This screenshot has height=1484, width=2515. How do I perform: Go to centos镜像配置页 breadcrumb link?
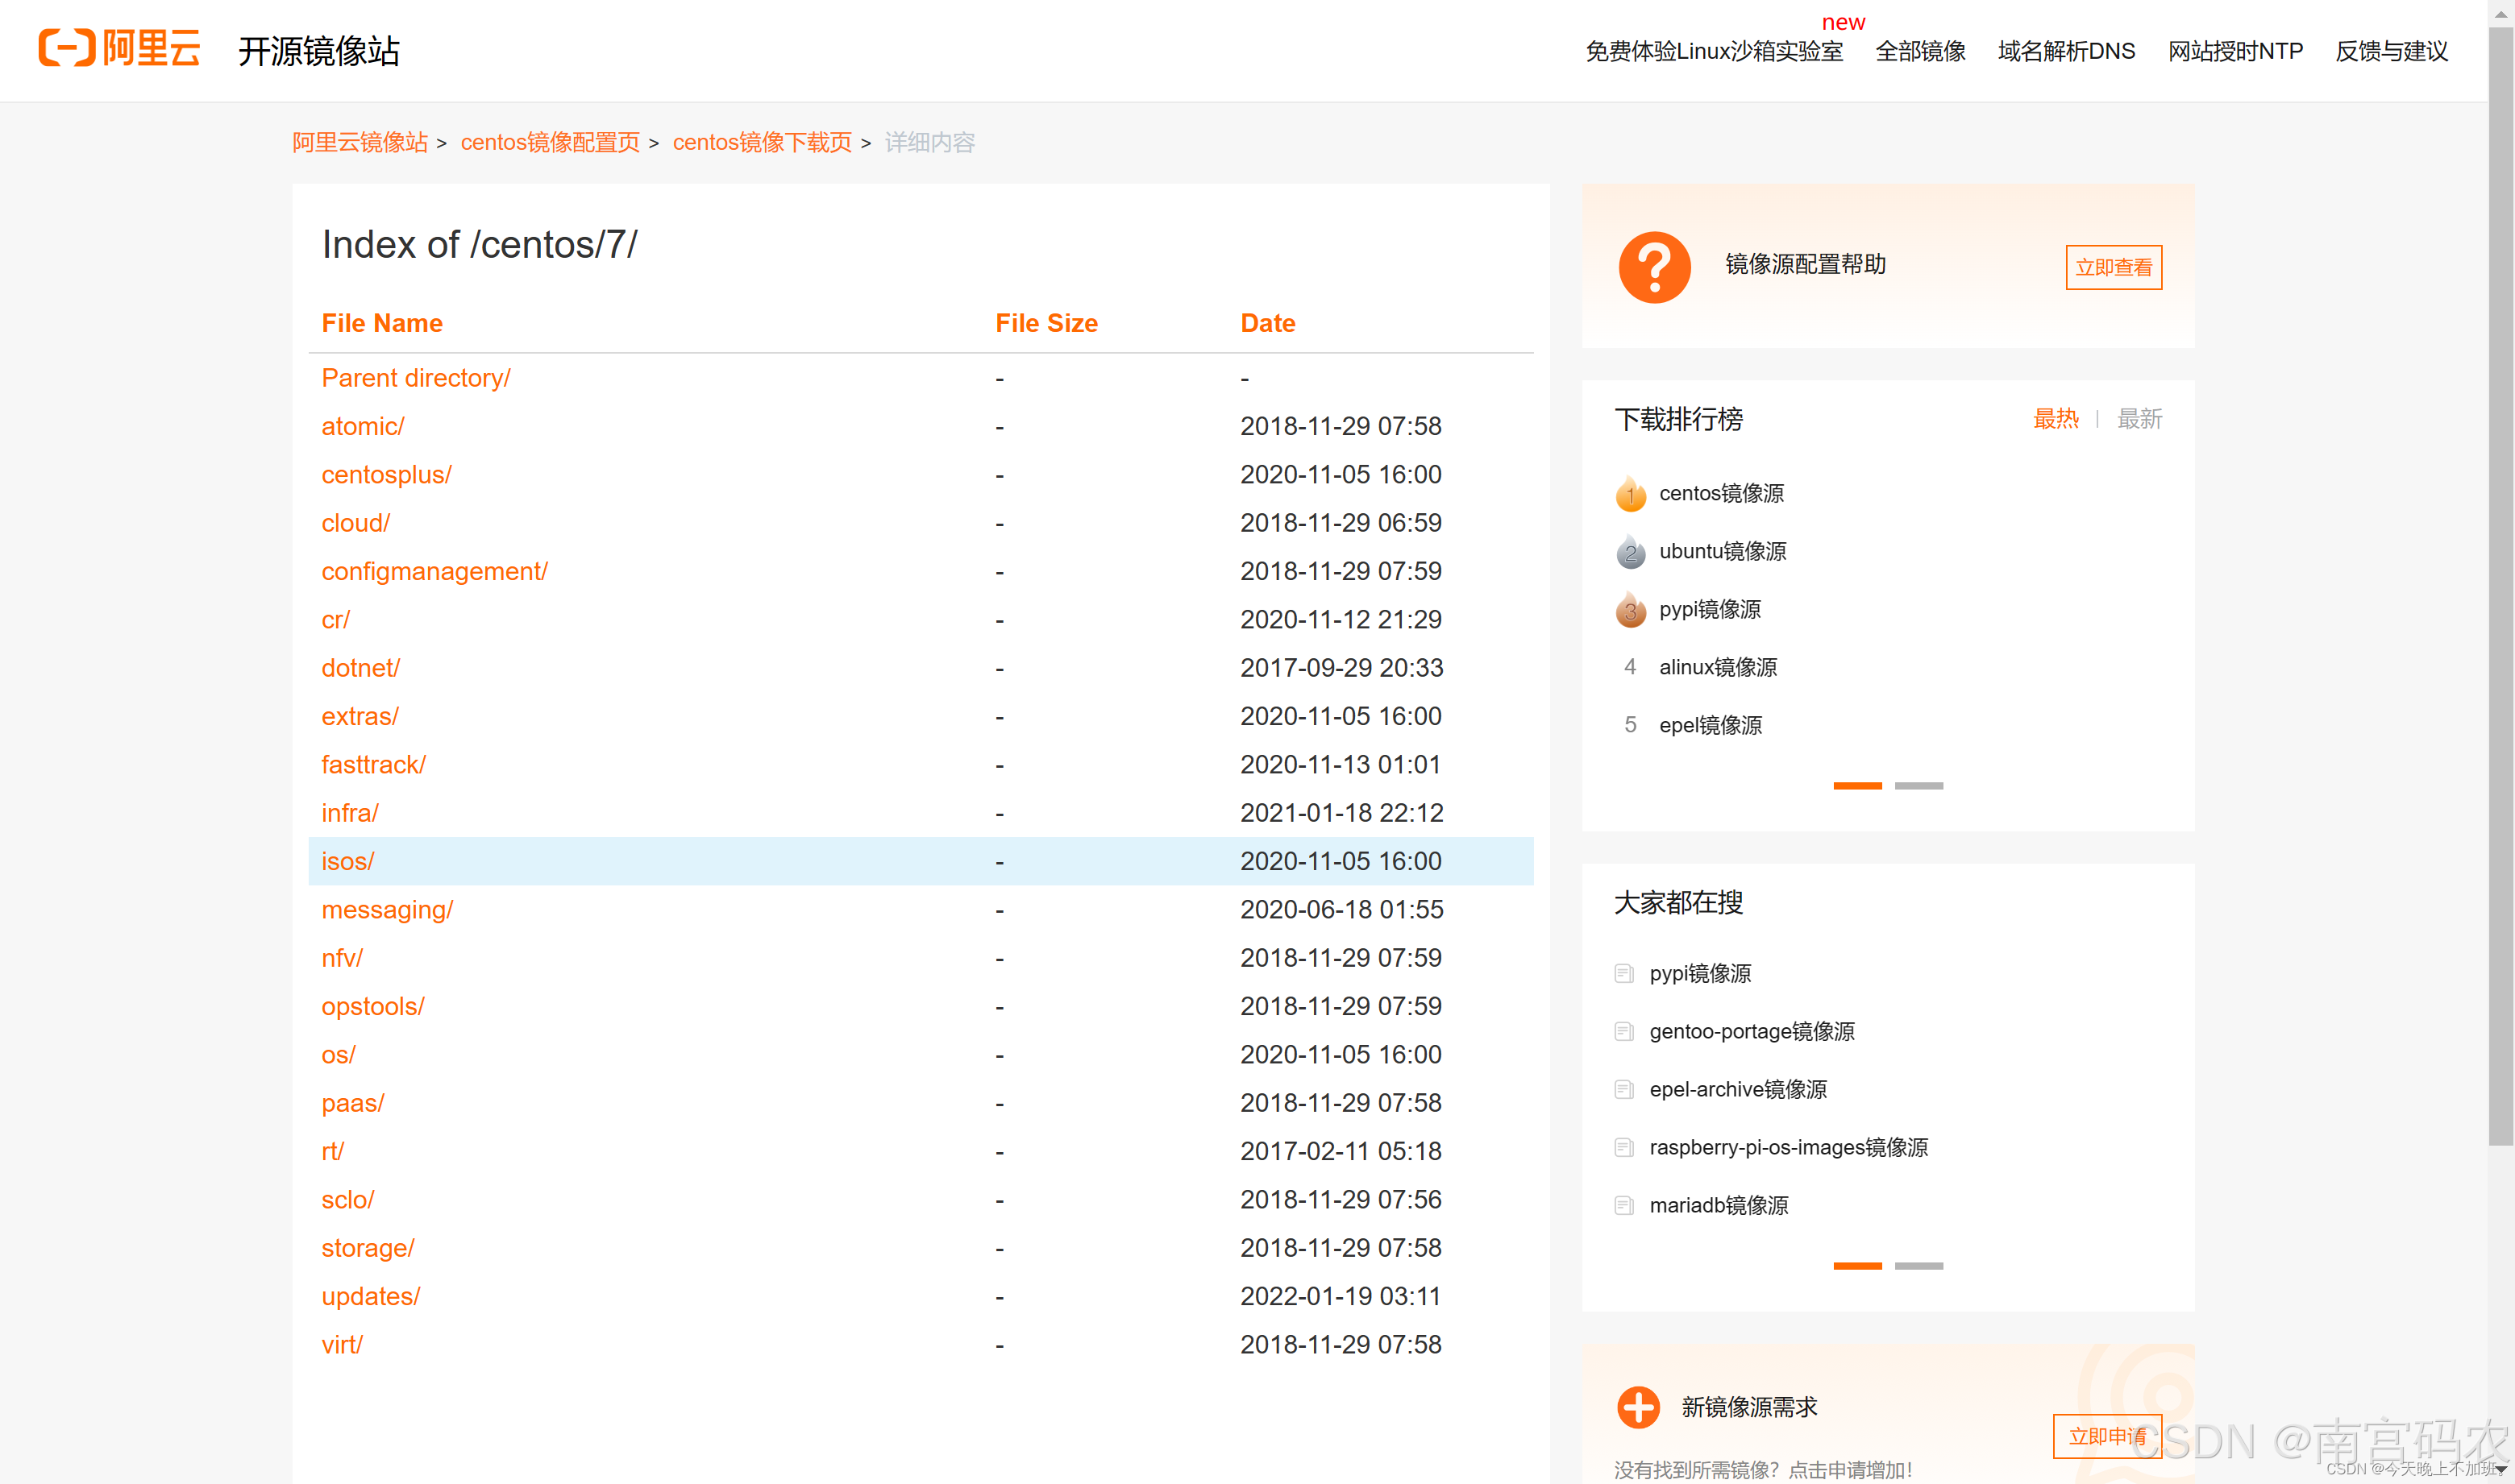tap(549, 142)
